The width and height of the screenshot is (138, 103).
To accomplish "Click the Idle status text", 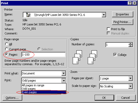I will coord(25,20).
